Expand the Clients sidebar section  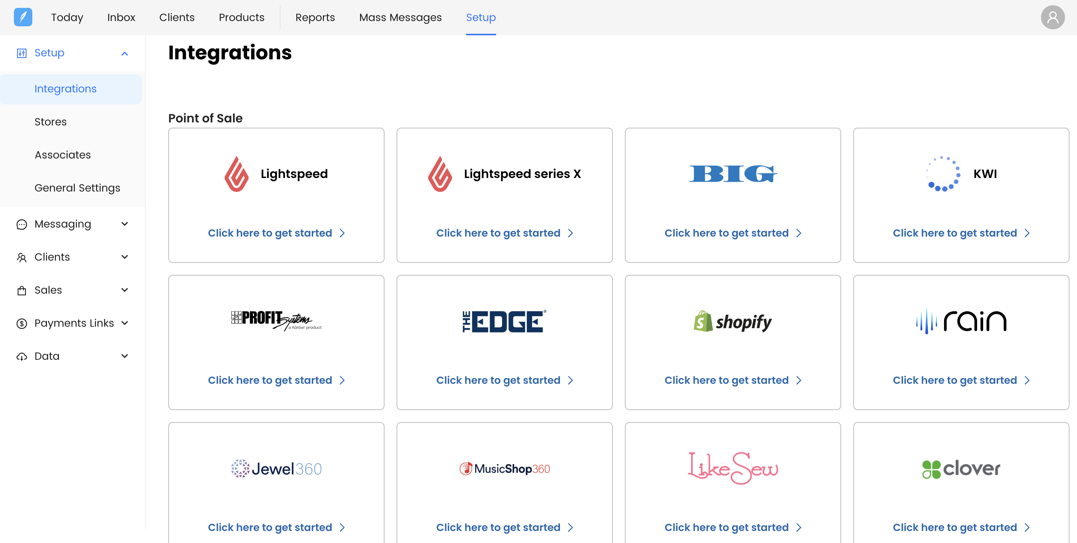point(125,257)
